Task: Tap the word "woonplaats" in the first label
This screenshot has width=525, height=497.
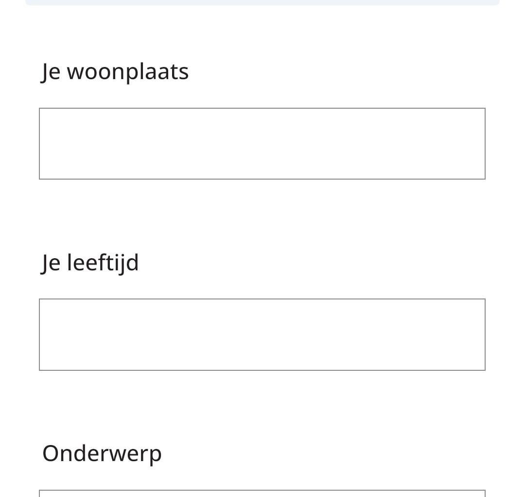Action: click(127, 71)
